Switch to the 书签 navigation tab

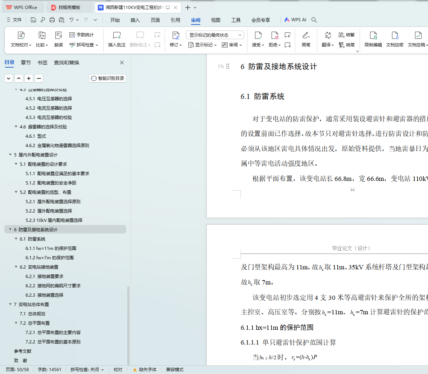click(42, 63)
